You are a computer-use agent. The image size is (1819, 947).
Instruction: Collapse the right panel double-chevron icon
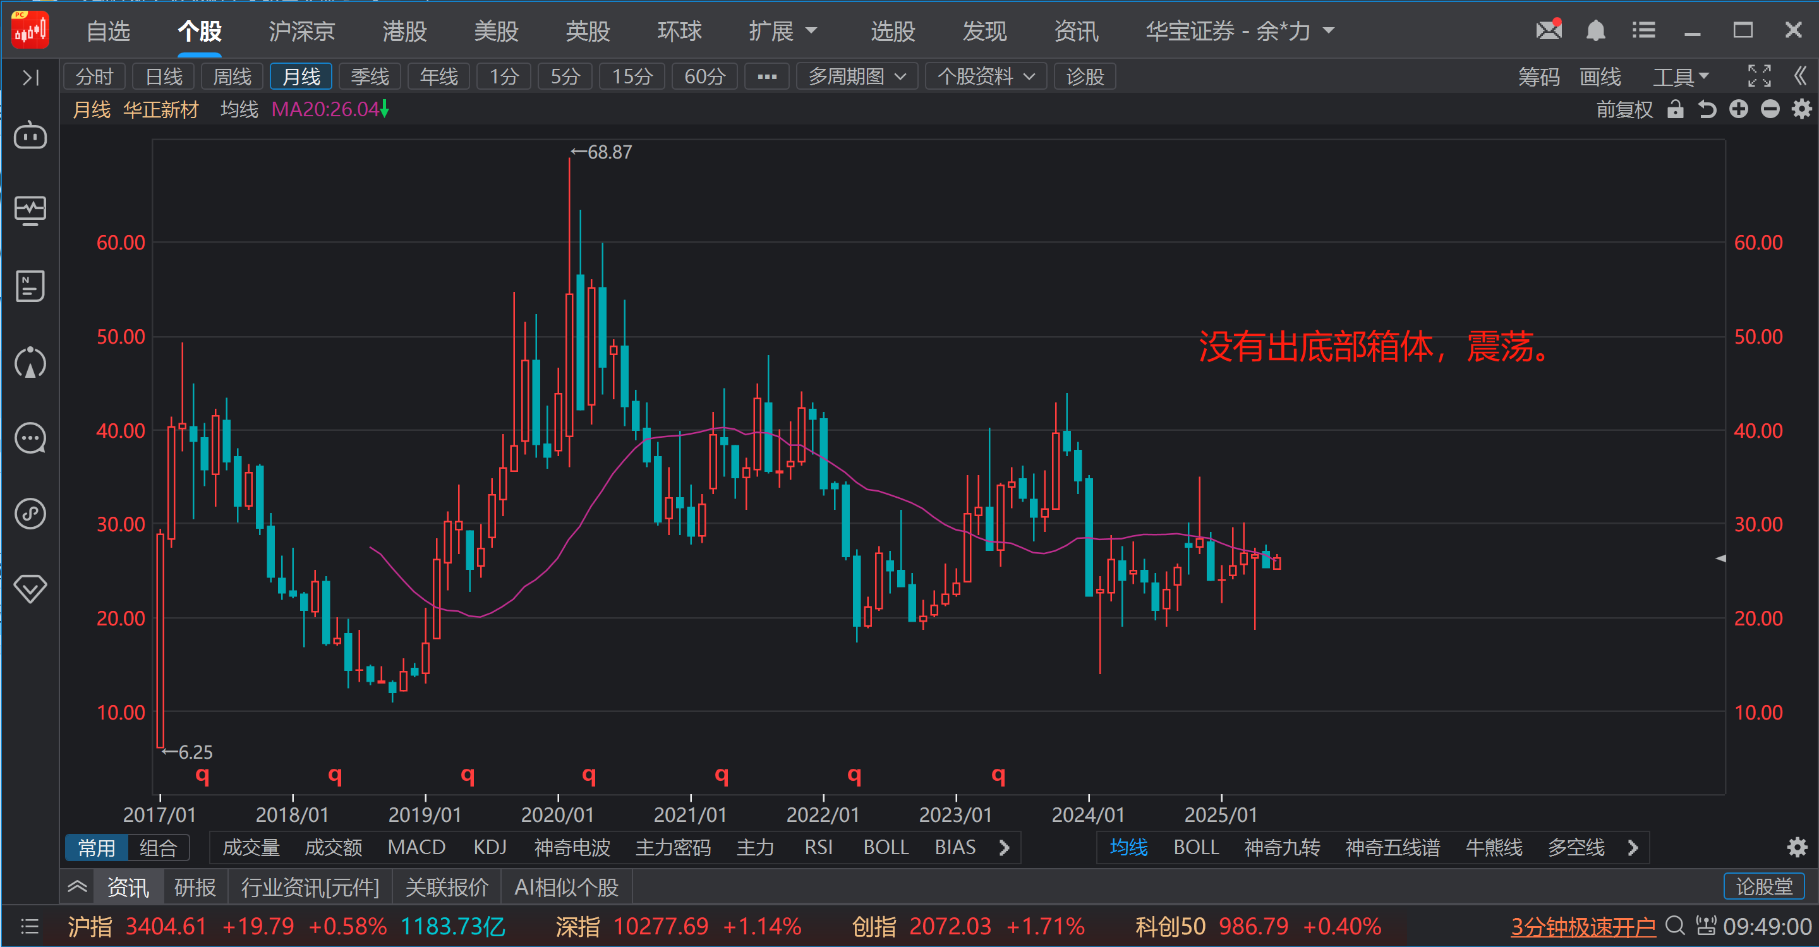(1800, 76)
